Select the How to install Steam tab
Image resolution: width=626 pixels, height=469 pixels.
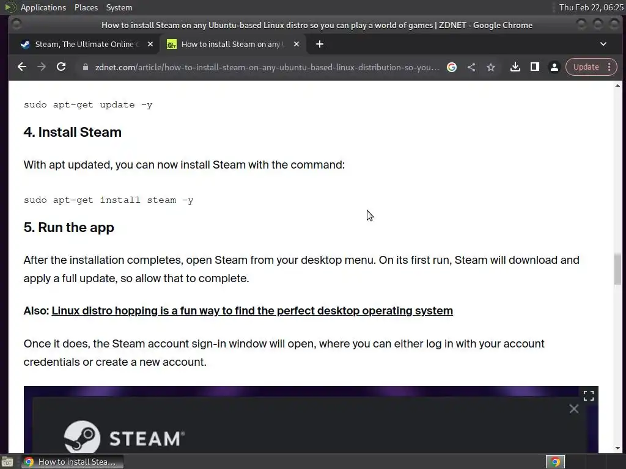233,44
